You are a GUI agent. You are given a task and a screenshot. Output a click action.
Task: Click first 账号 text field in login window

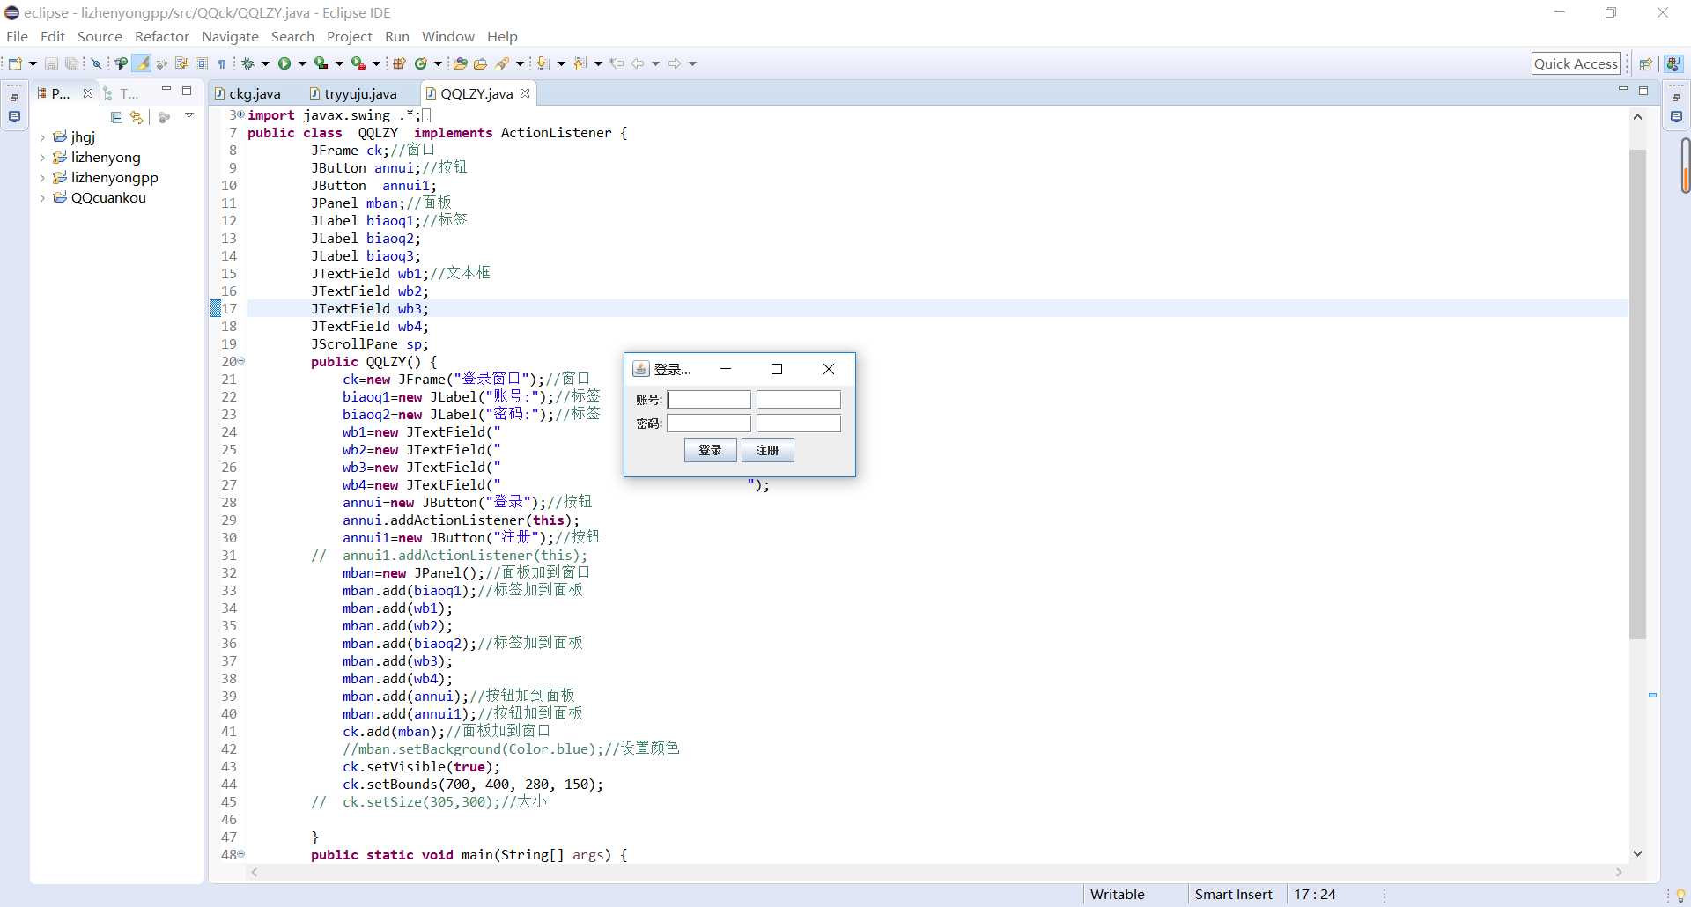pyautogui.click(x=709, y=400)
